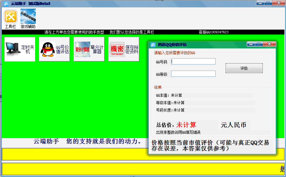The height and width of the screenshot is (177, 286).
Task: Launch the QQ号价值评估 penguin tool
Action: coord(54,49)
